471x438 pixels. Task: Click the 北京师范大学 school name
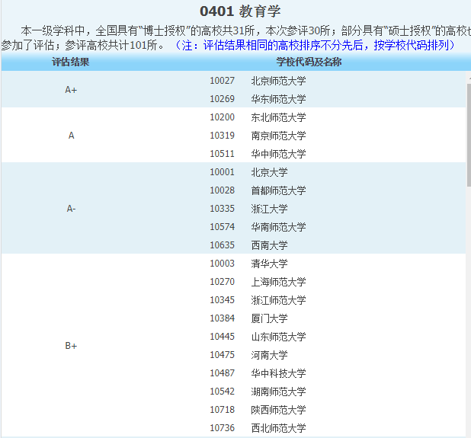point(278,81)
